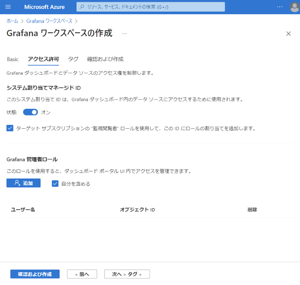Screen dimensions: 300x285
Task: Click the 追加 admin button
Action: pos(24,183)
